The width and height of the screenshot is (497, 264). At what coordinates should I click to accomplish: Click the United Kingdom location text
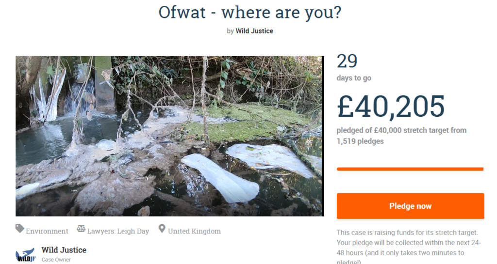194,231
